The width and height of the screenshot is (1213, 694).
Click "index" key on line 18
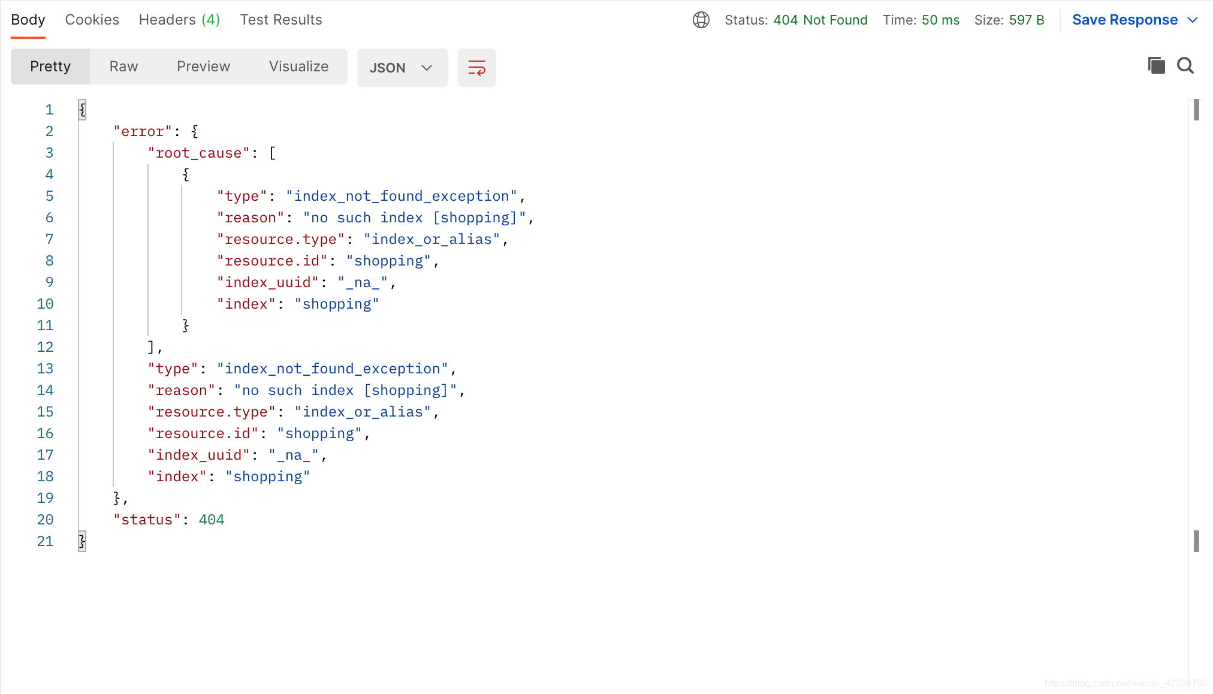pos(177,476)
